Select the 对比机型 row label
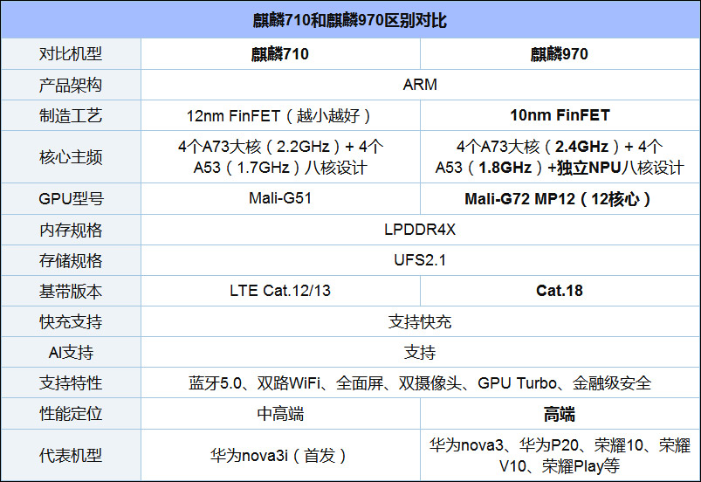 71,53
